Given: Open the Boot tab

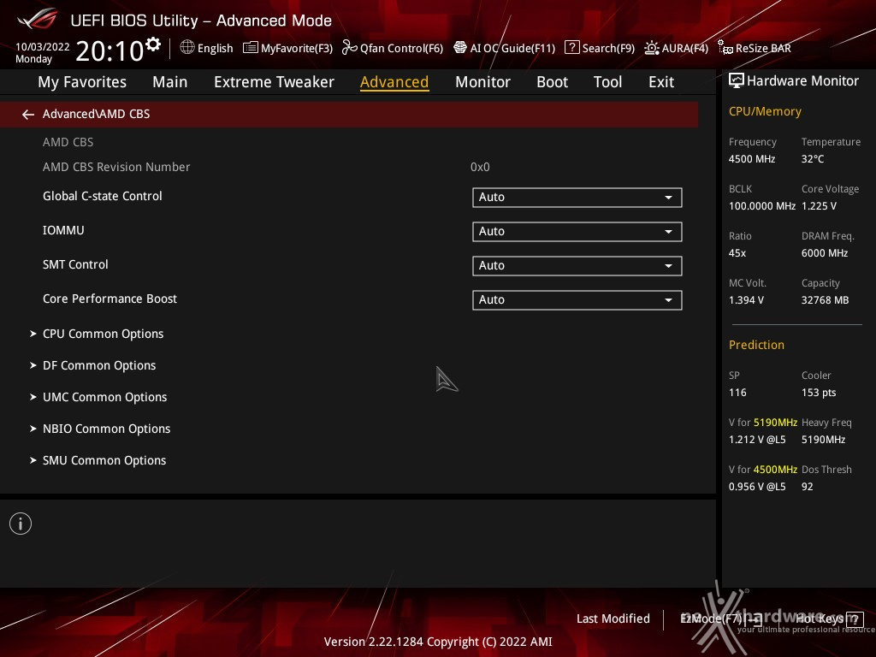Looking at the screenshot, I should [x=552, y=82].
